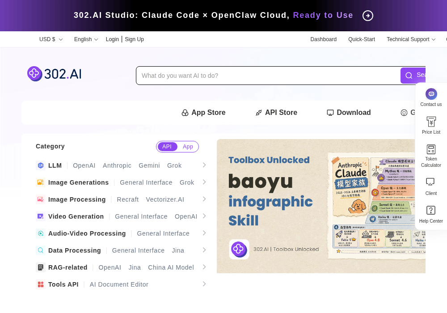
Task: Open the Price List icon
Action: [x=431, y=122]
